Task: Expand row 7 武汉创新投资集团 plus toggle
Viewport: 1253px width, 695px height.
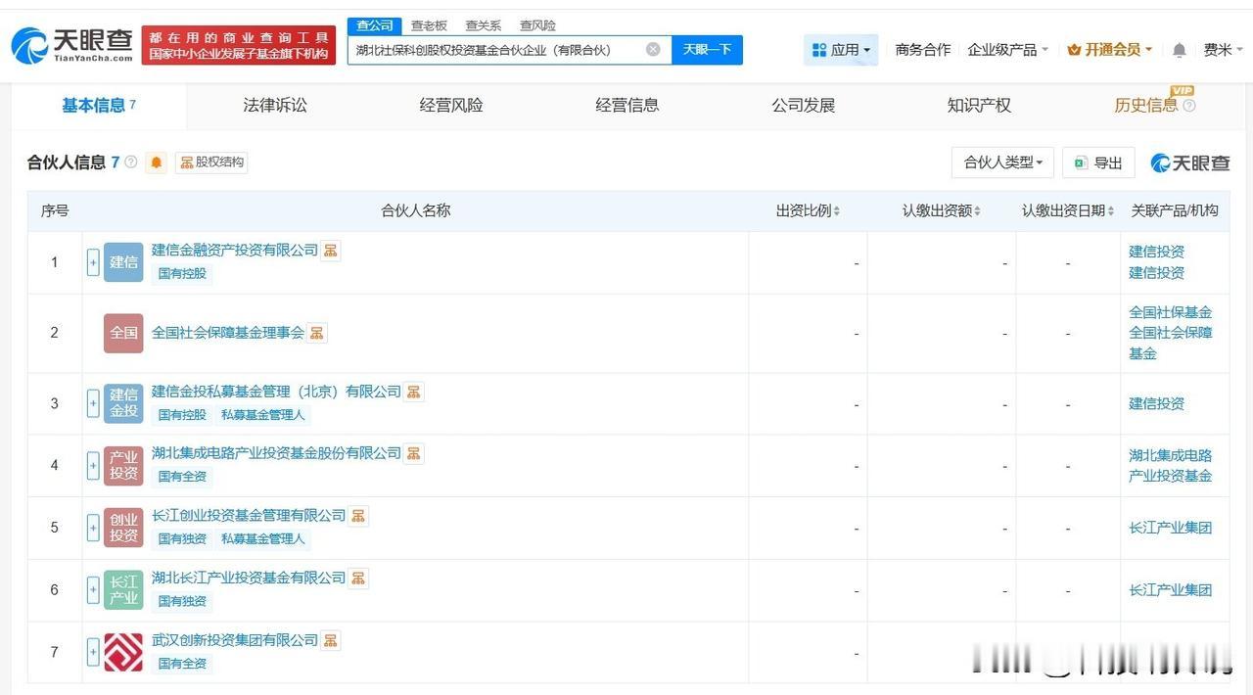Action: click(93, 652)
